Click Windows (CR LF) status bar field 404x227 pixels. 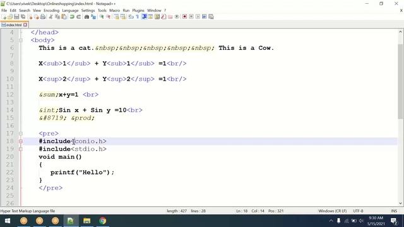click(333, 211)
